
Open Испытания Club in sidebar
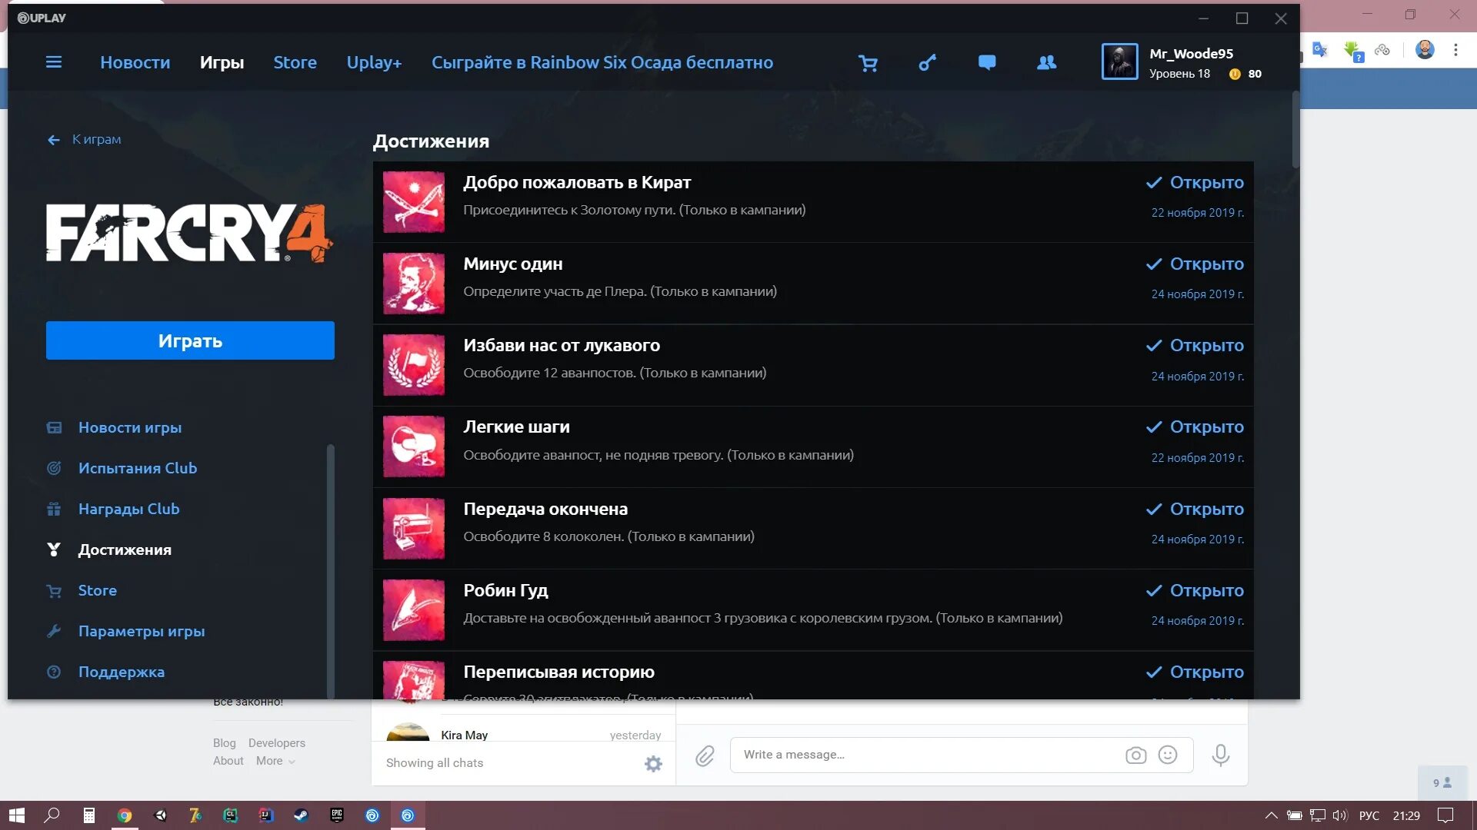coord(138,468)
